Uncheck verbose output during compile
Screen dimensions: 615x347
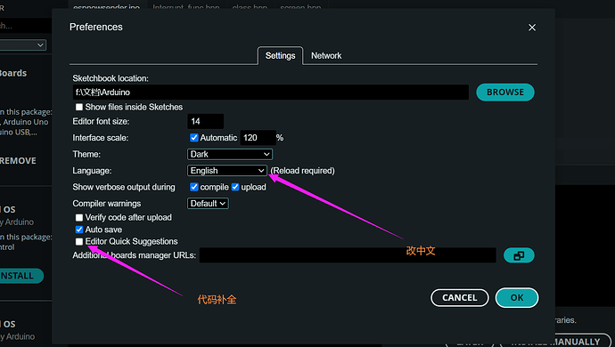[193, 187]
